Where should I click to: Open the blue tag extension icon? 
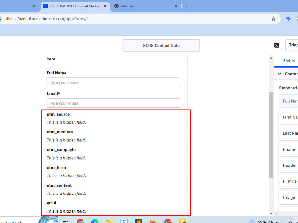[288, 19]
